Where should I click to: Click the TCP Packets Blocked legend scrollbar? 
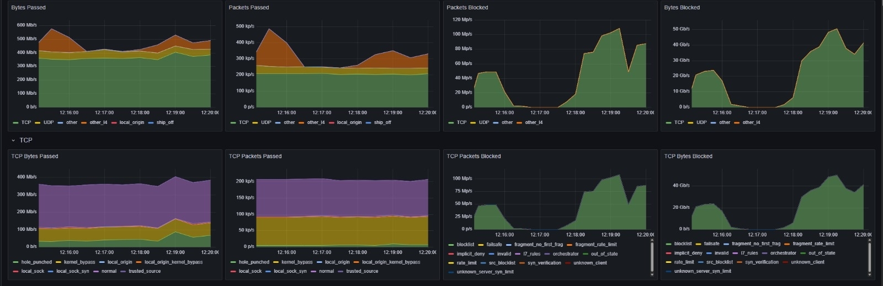652,257
